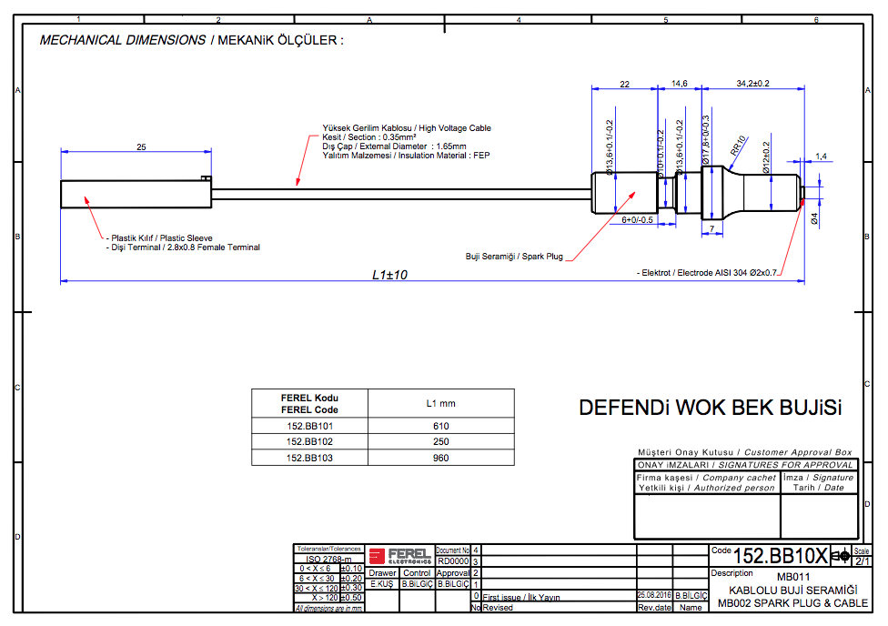Click the plastic sleeve terminal drawing
Screen dimensions: 888x626
135,194
